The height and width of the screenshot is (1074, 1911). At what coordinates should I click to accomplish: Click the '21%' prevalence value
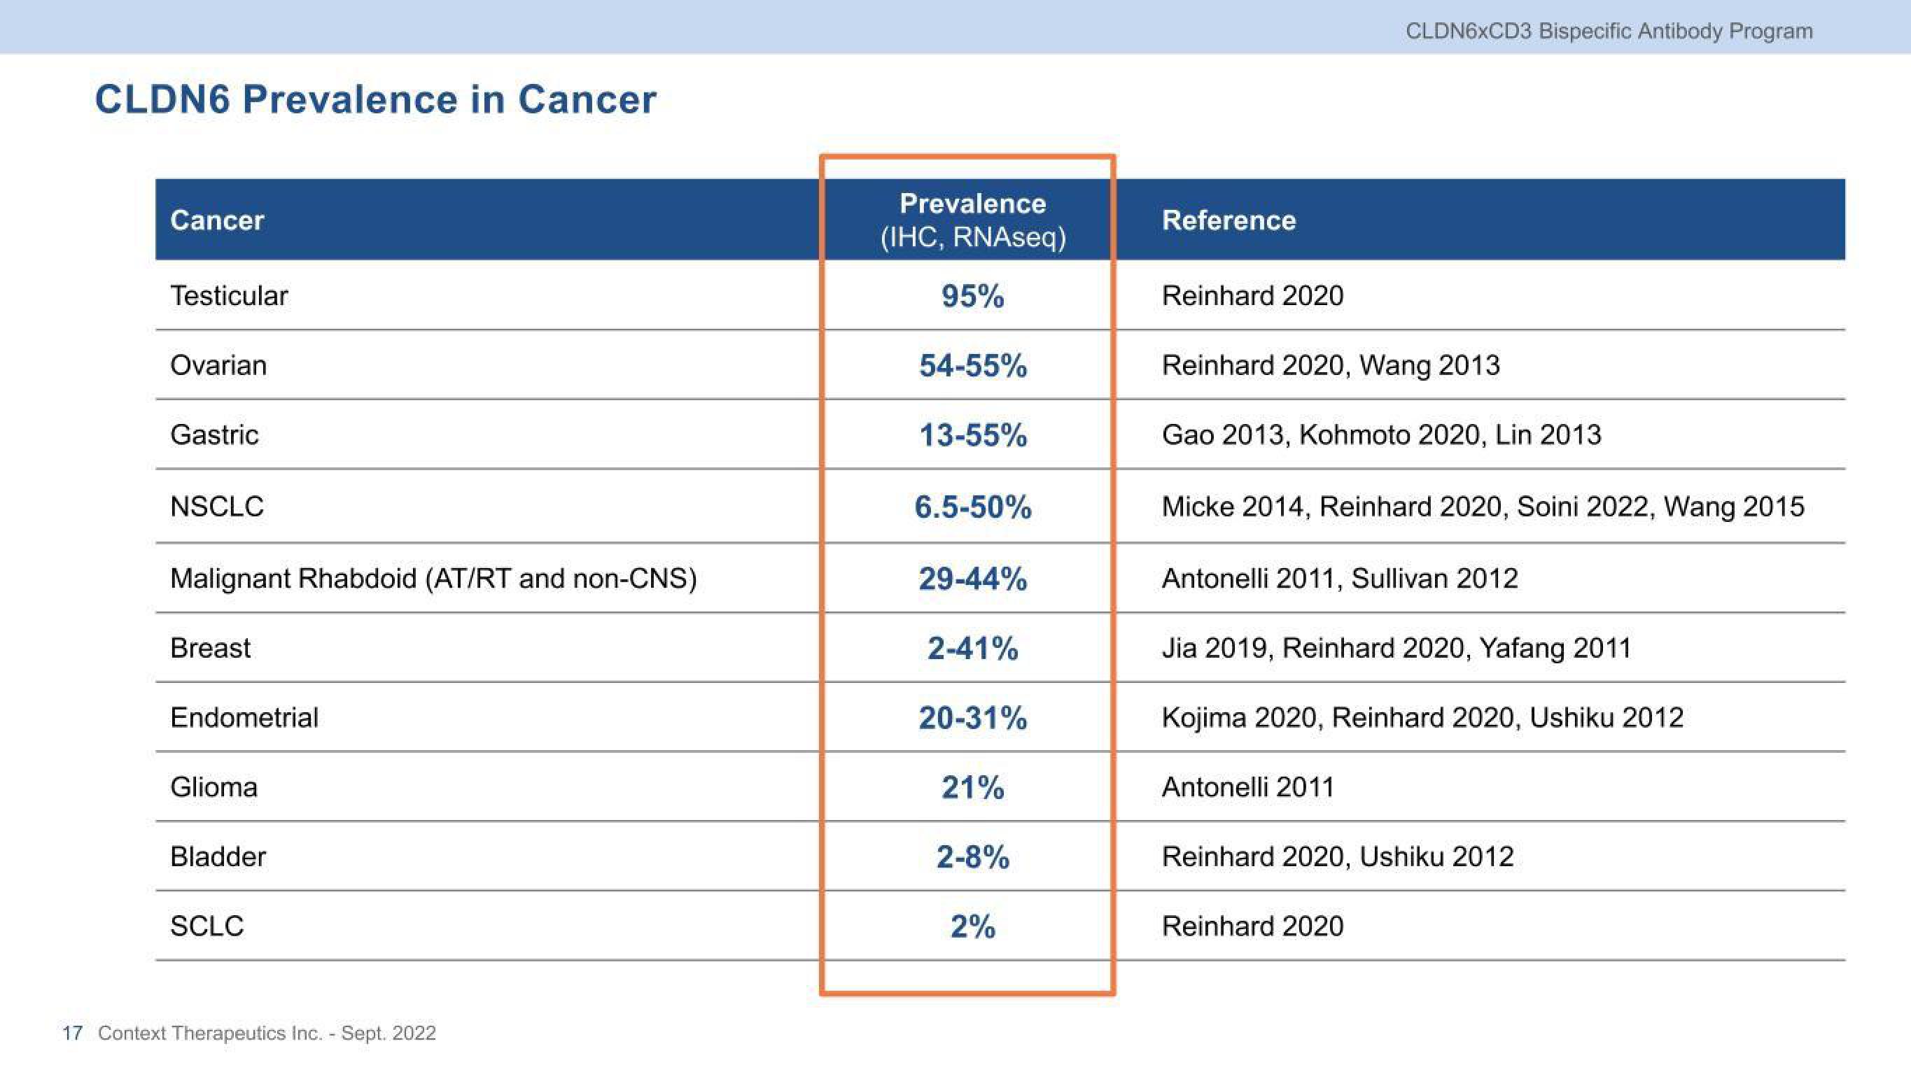[972, 788]
